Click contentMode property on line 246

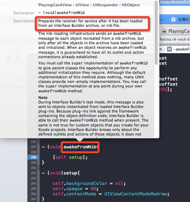[81, 194]
